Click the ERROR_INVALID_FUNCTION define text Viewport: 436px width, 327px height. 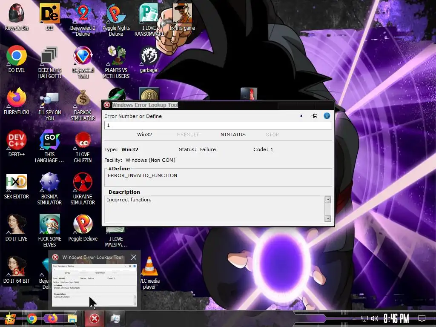(142, 175)
